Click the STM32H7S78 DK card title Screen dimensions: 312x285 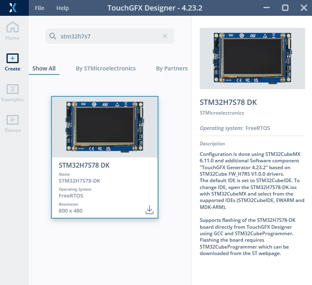click(84, 165)
